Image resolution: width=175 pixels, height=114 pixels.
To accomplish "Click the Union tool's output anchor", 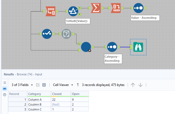I will pos(93,47).
